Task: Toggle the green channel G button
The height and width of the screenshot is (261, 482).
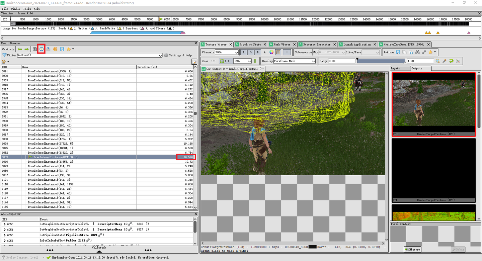Action: pos(250,52)
